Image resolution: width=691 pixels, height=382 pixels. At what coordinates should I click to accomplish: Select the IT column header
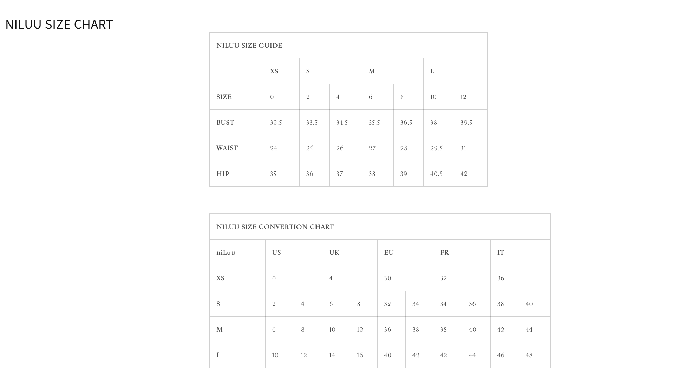click(501, 253)
